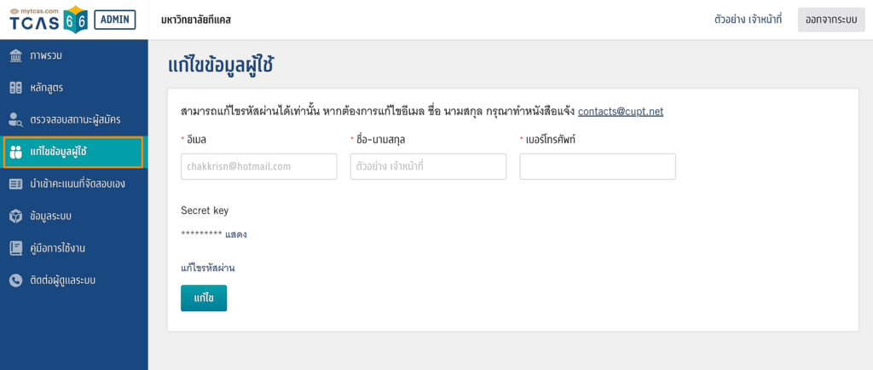Click the phone icon beside ติดต่อผู้ดูแลระบบ

(15, 280)
